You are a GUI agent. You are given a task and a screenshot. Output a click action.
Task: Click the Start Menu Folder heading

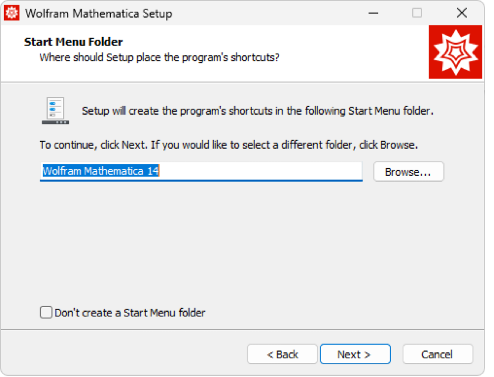[x=74, y=42]
